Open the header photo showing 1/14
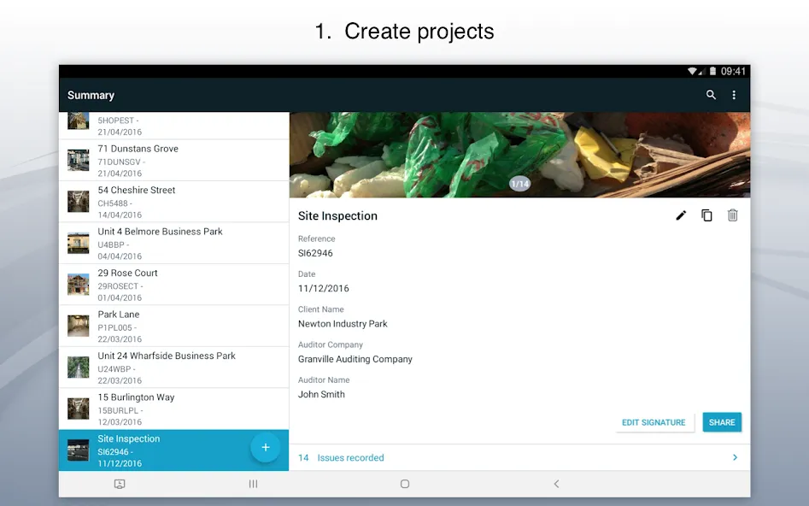809x506 pixels. pyautogui.click(x=519, y=155)
